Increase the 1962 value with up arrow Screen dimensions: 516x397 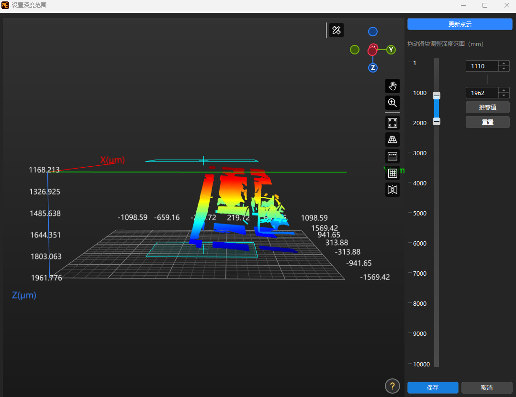[504, 90]
